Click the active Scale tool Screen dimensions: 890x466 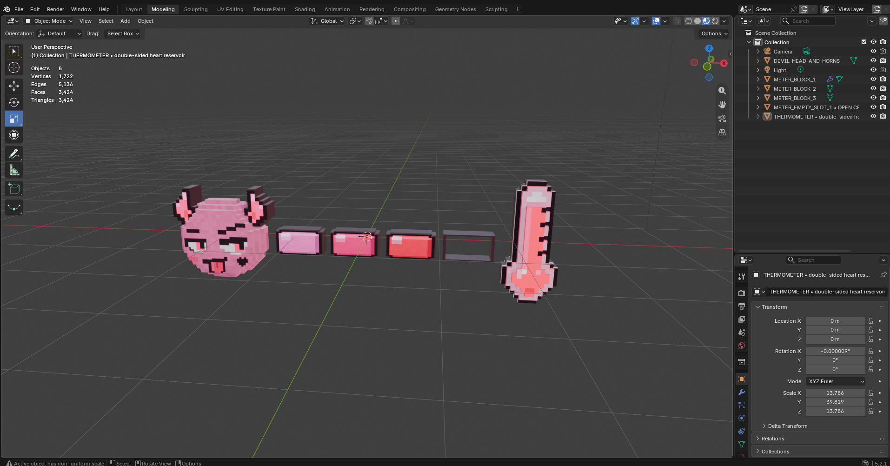[x=14, y=119]
